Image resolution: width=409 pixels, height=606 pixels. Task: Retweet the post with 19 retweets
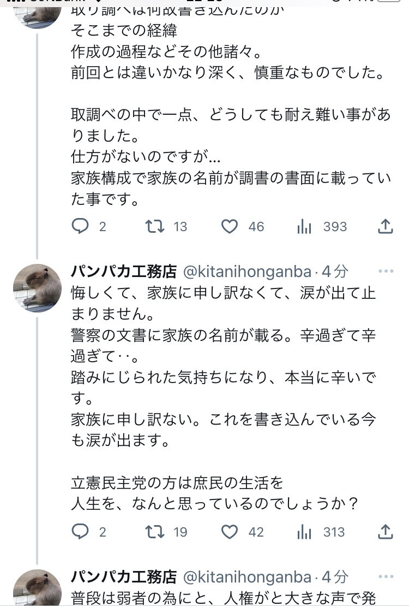155,531
